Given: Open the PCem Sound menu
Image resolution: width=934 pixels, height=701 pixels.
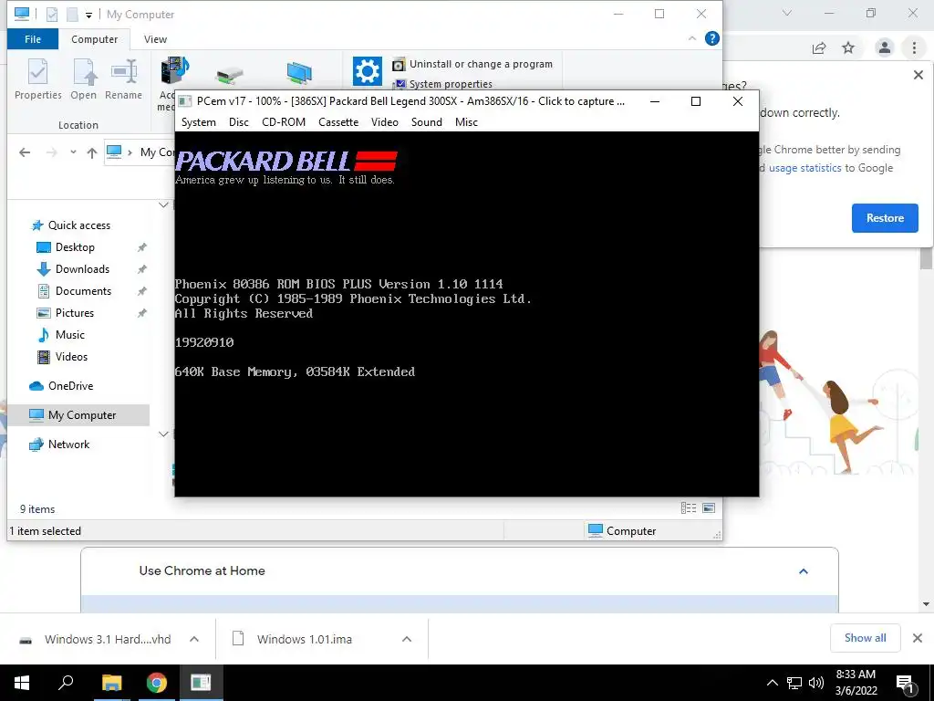Looking at the screenshot, I should pos(427,122).
